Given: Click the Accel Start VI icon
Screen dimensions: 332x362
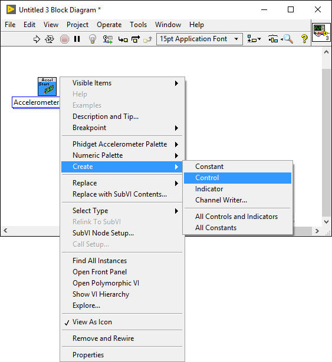Looking at the screenshot, I should [47, 87].
